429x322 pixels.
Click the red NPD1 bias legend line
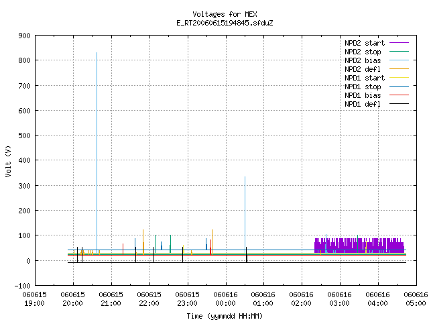pos(399,95)
